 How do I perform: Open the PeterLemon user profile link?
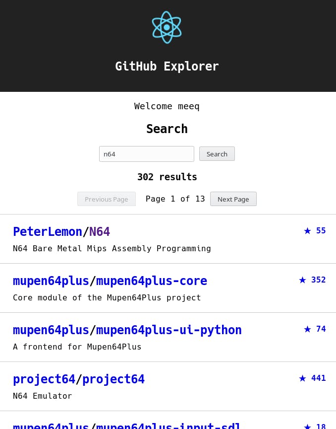[x=48, y=232]
